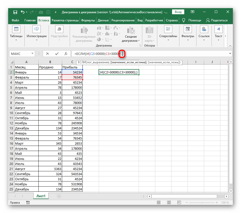
Task: Open the Текст group
Action: (x=218, y=34)
